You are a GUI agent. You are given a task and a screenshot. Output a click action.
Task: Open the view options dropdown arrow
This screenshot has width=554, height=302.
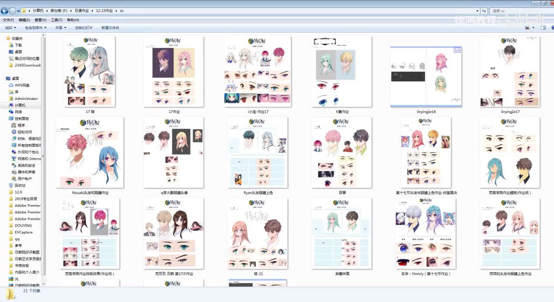click(x=533, y=28)
